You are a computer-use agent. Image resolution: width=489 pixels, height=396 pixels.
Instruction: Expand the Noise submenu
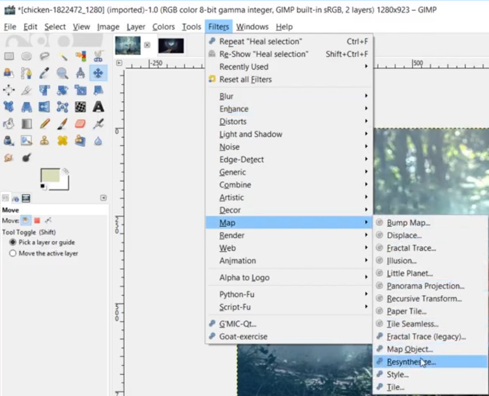tap(289, 147)
